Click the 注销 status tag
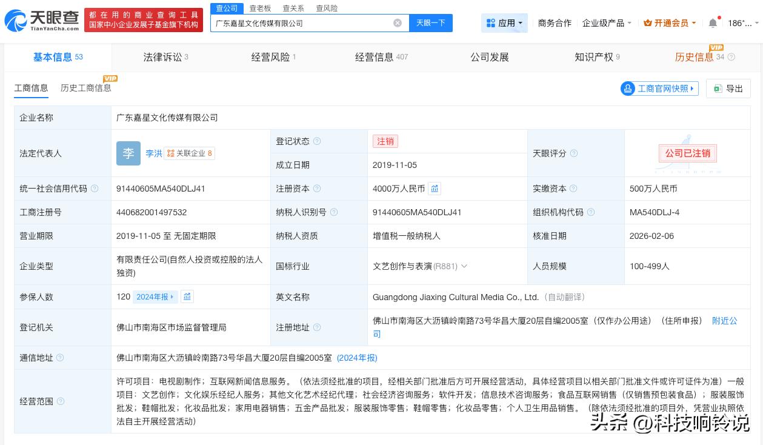 [x=385, y=141]
